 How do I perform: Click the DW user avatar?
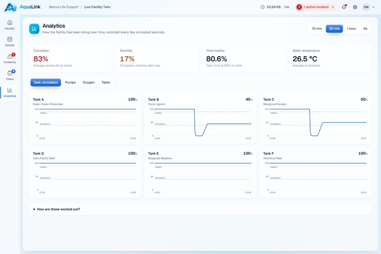point(366,7)
